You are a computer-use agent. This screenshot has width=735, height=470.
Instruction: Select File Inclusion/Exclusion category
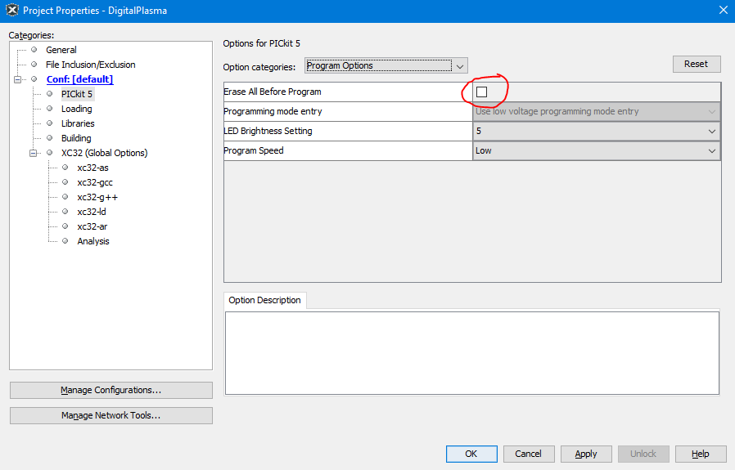90,65
